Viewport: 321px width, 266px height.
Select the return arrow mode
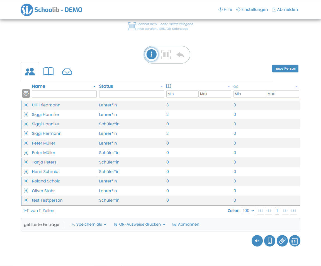click(x=180, y=55)
